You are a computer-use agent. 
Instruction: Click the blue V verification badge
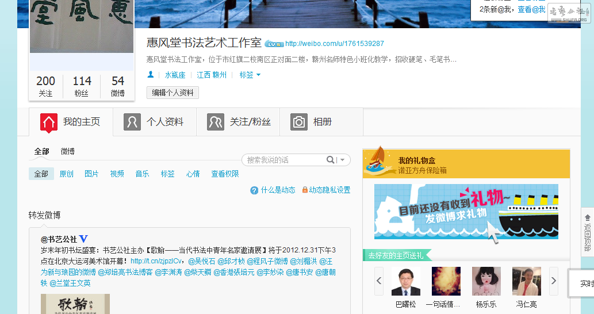(x=83, y=239)
